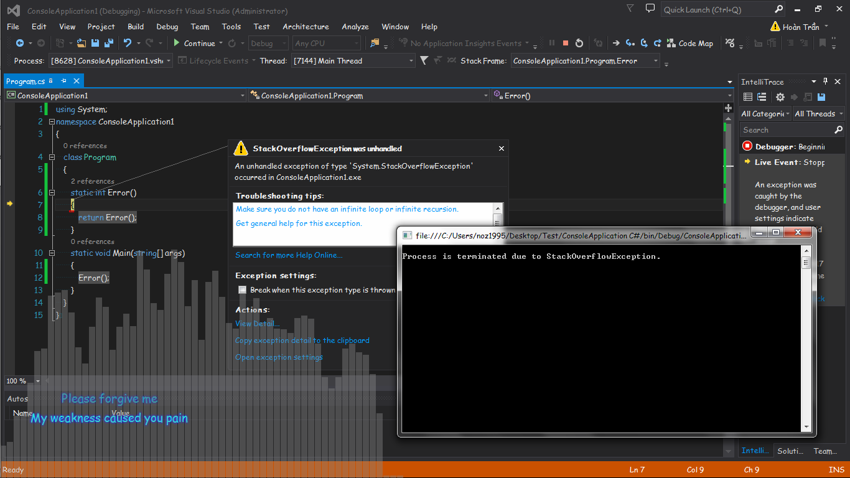
Task: Click 'Search for more Help Online' link
Action: tap(289, 255)
